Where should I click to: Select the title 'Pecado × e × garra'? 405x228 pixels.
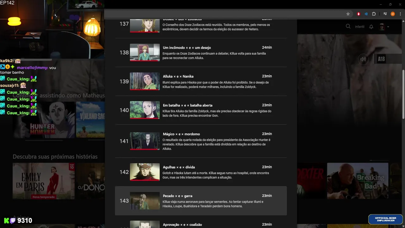click(x=178, y=196)
